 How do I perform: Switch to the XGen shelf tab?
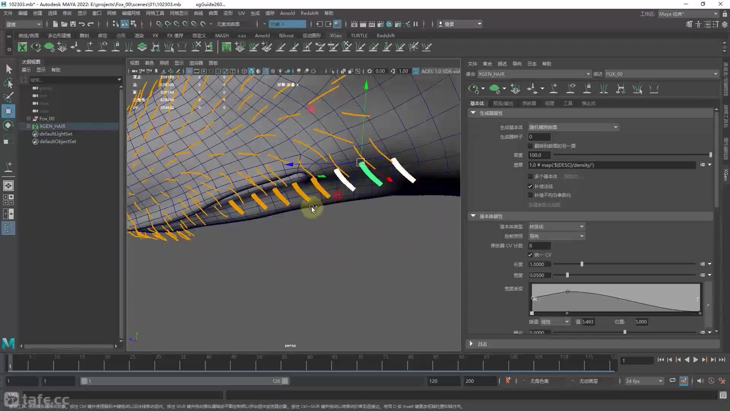[336, 35]
